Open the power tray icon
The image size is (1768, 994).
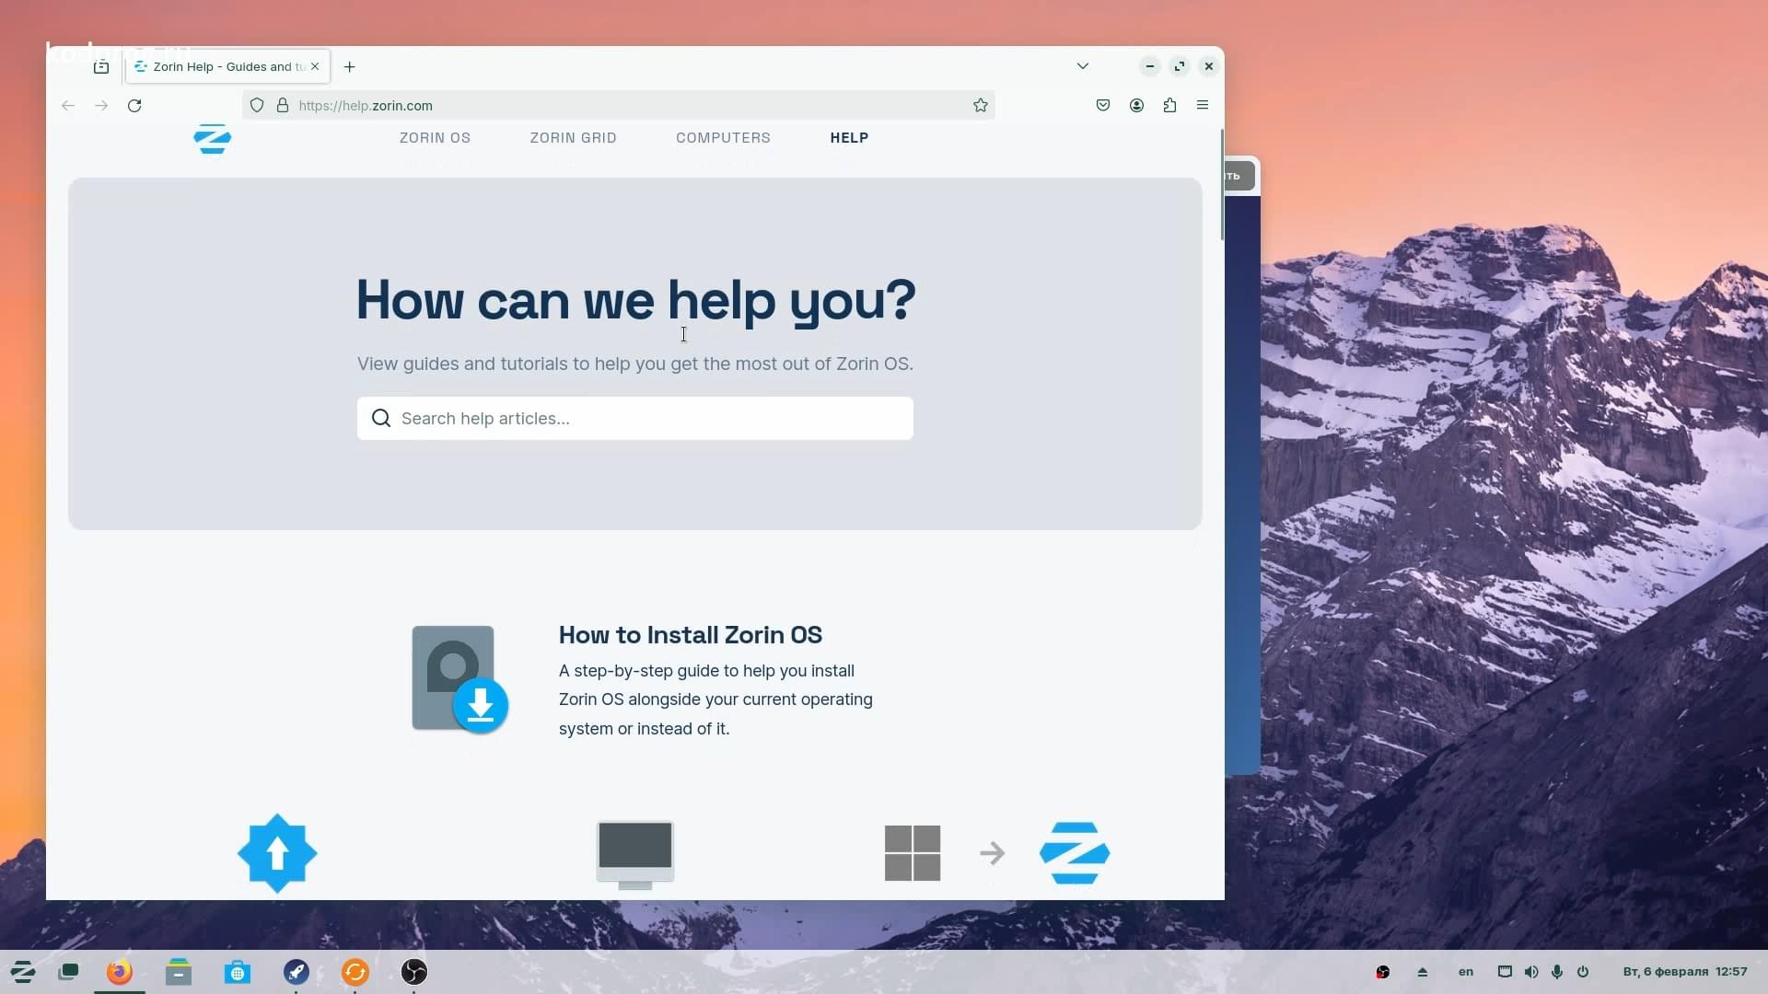tap(1583, 972)
